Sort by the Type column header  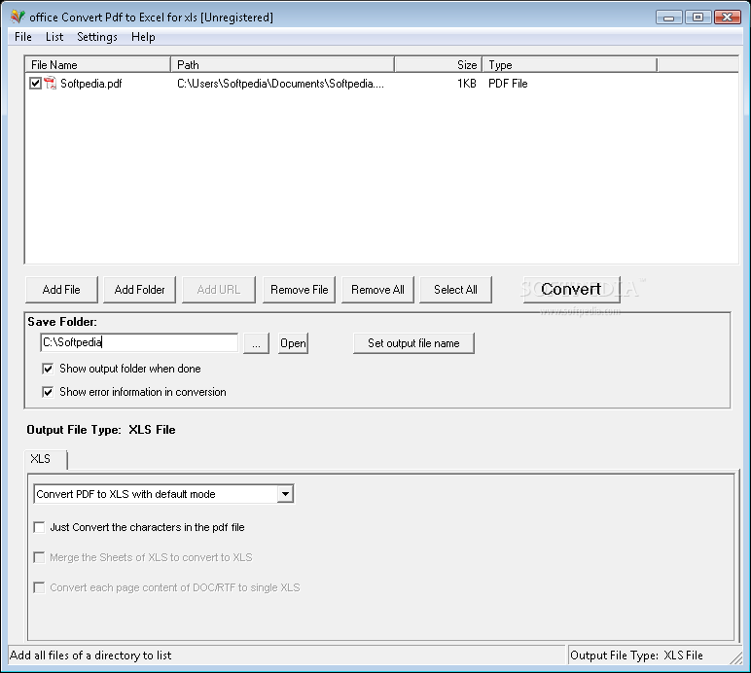click(569, 64)
